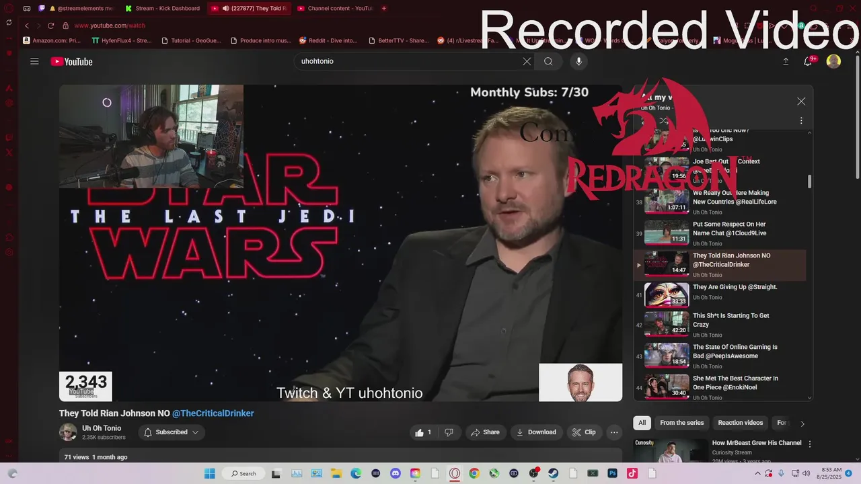Play The State Of Online Gaming Is Bad
This screenshot has width=861, height=484.
coord(720,356)
